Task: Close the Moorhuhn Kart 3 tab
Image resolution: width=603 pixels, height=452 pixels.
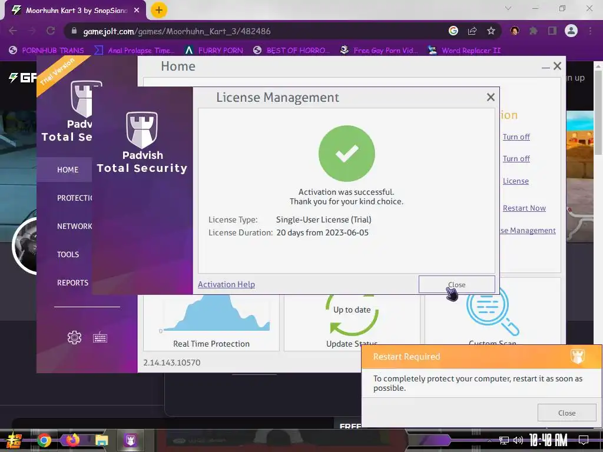Action: 137,11
